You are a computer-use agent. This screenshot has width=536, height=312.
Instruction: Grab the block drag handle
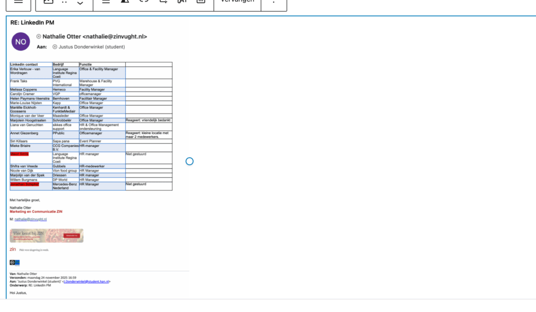tap(64, 2)
